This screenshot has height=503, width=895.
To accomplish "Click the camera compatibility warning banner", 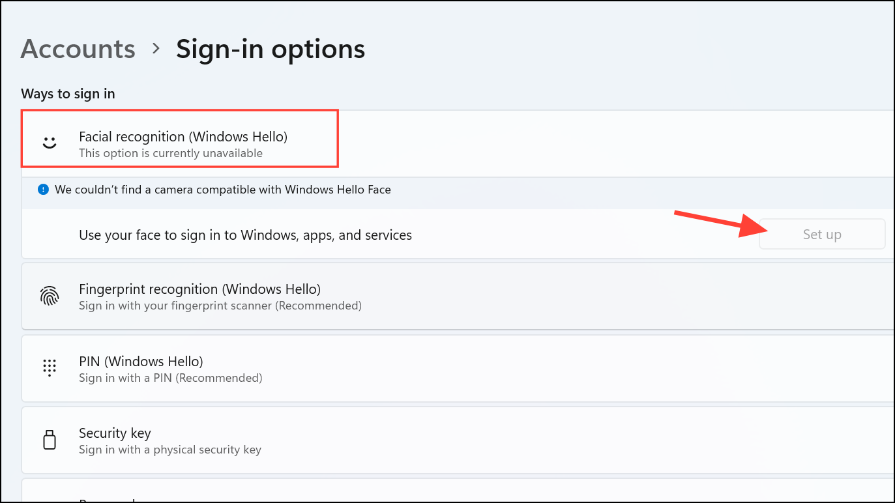I will 261,189.
